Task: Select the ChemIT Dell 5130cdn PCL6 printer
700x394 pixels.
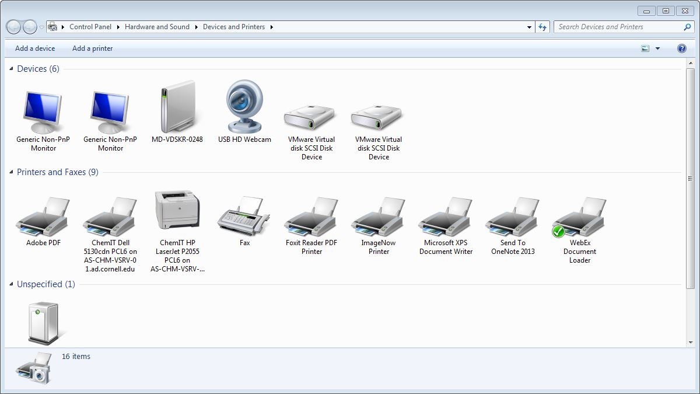Action: click(110, 217)
